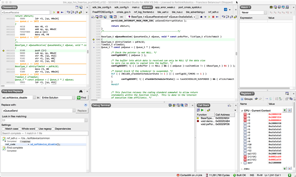296x177 pixels.
Task: Open the search term history dropdown for sd_softdevice_disable
Action: coord(34,98)
